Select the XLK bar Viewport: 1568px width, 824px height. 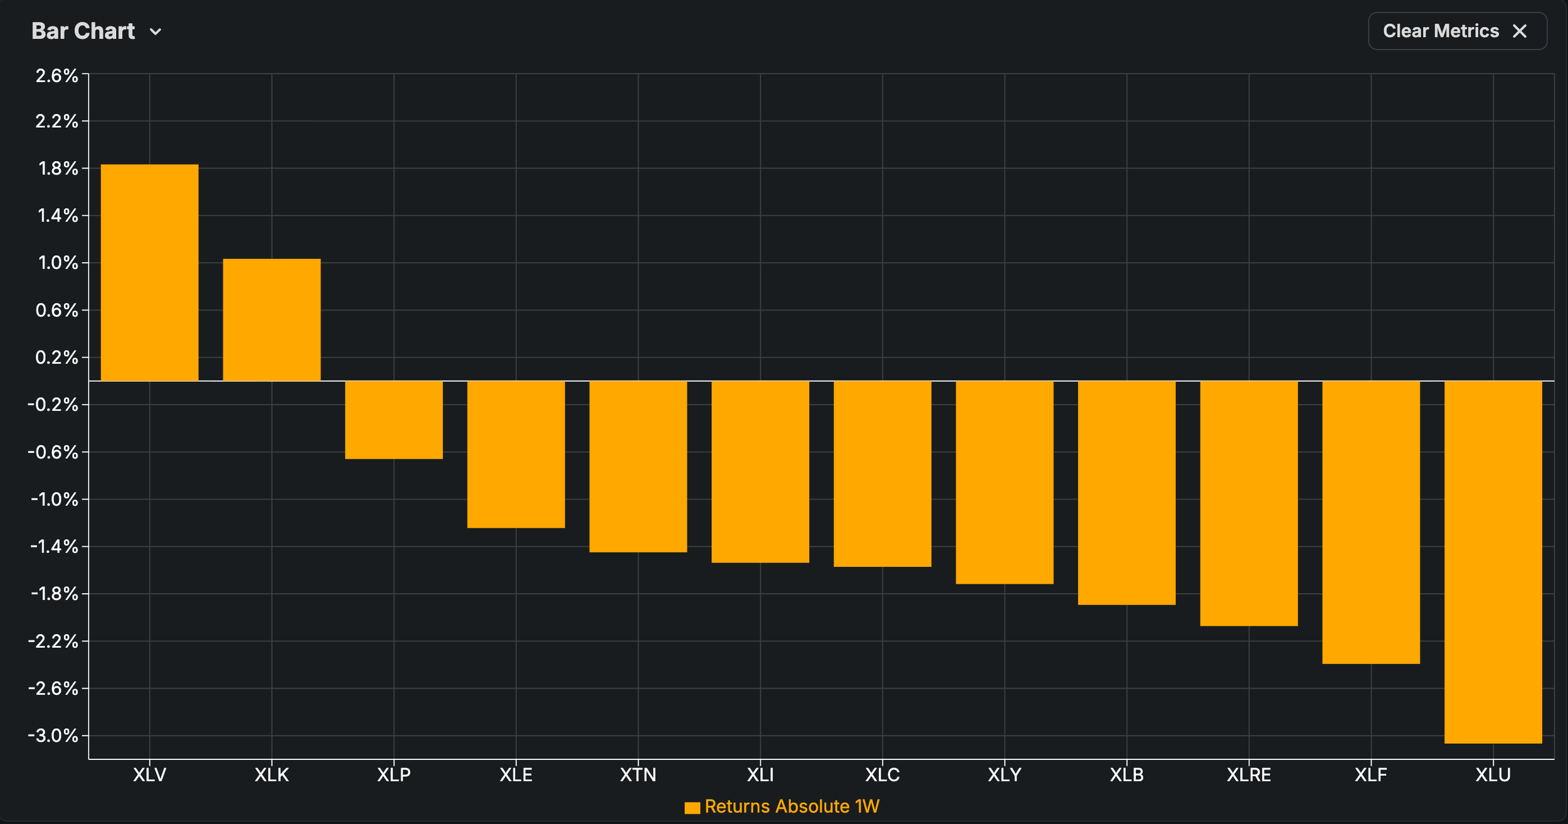[x=272, y=320]
